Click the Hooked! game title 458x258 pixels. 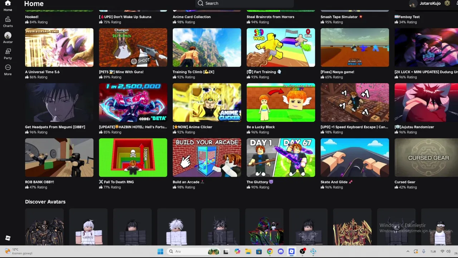pyautogui.click(x=32, y=17)
